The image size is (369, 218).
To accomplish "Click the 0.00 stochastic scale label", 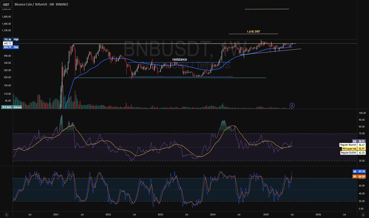I will pyautogui.click(x=361, y=209).
